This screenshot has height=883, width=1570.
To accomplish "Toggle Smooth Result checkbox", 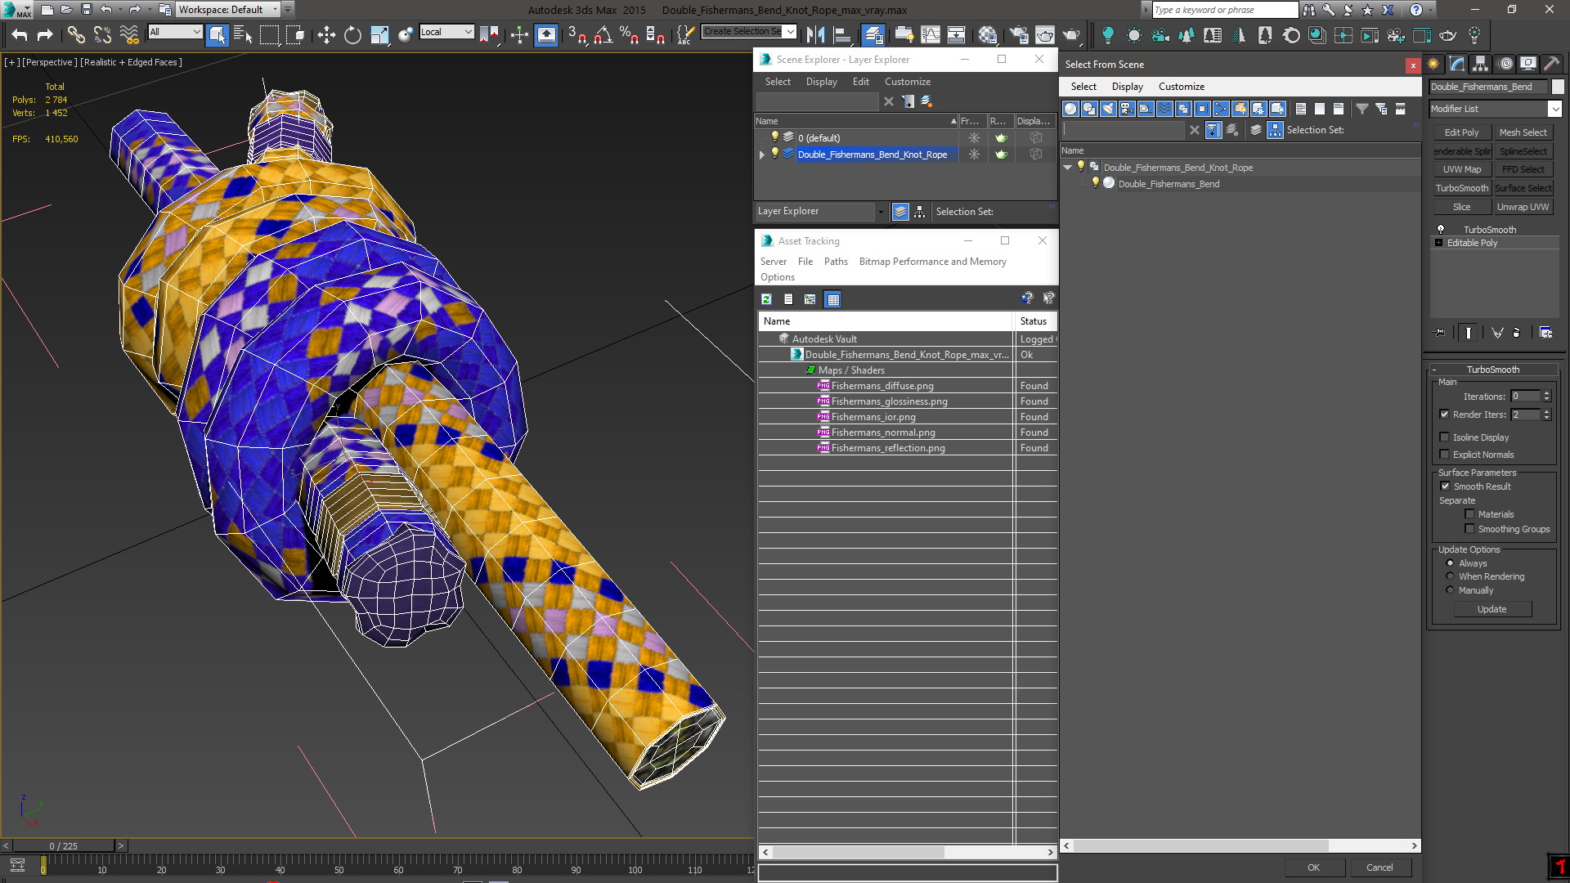I will (x=1445, y=486).
